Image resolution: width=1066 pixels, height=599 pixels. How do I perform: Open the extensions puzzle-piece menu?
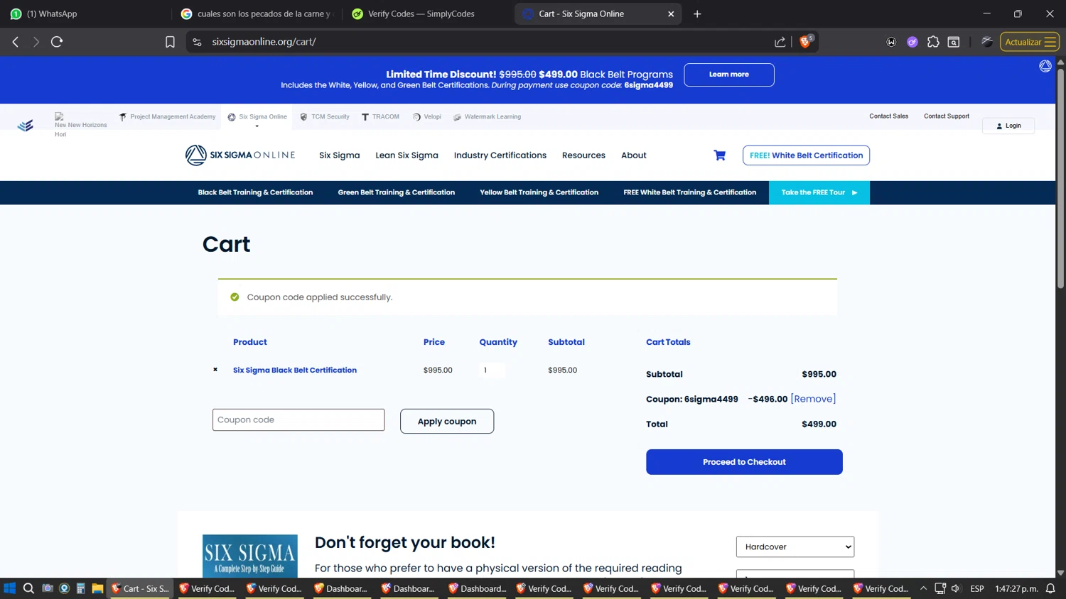[933, 42]
